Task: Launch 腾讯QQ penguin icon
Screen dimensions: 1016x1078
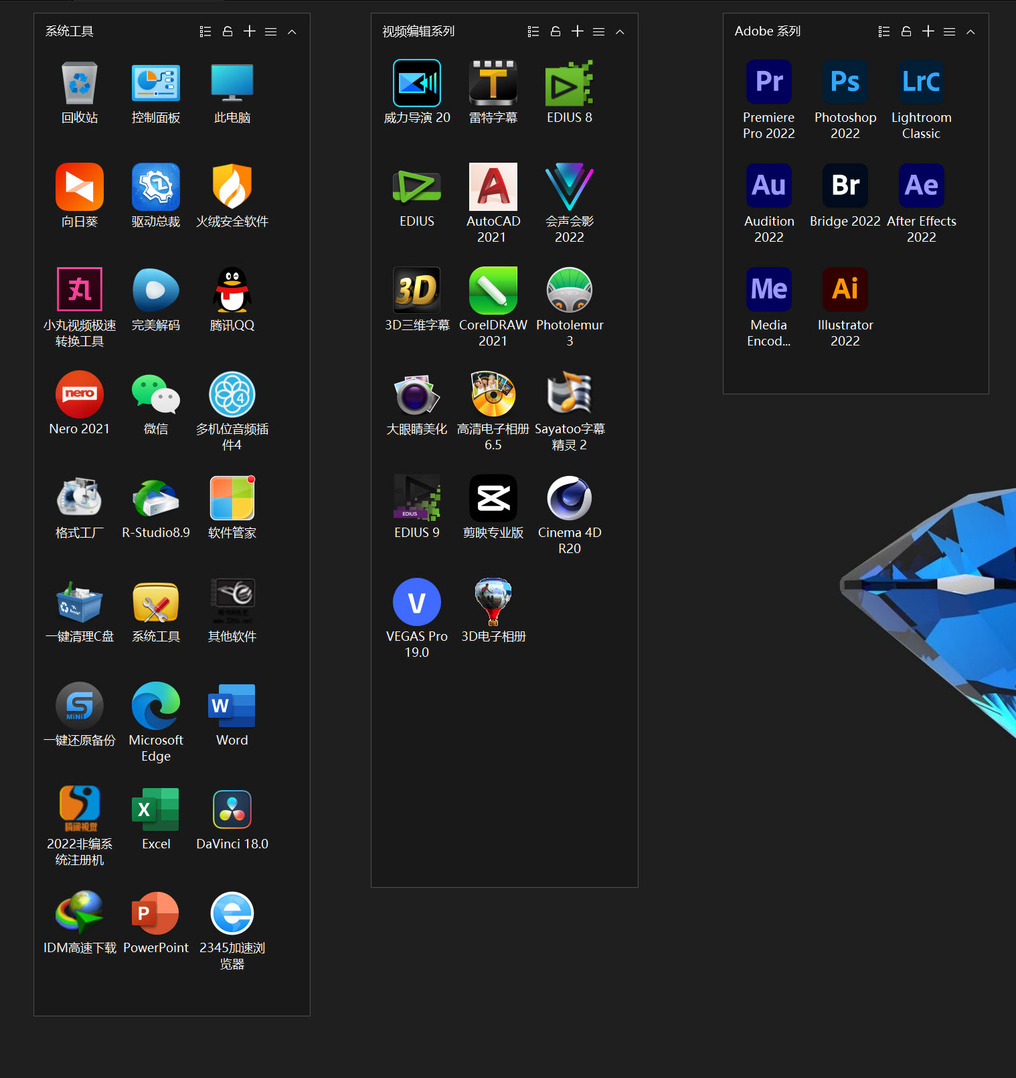Action: [232, 291]
